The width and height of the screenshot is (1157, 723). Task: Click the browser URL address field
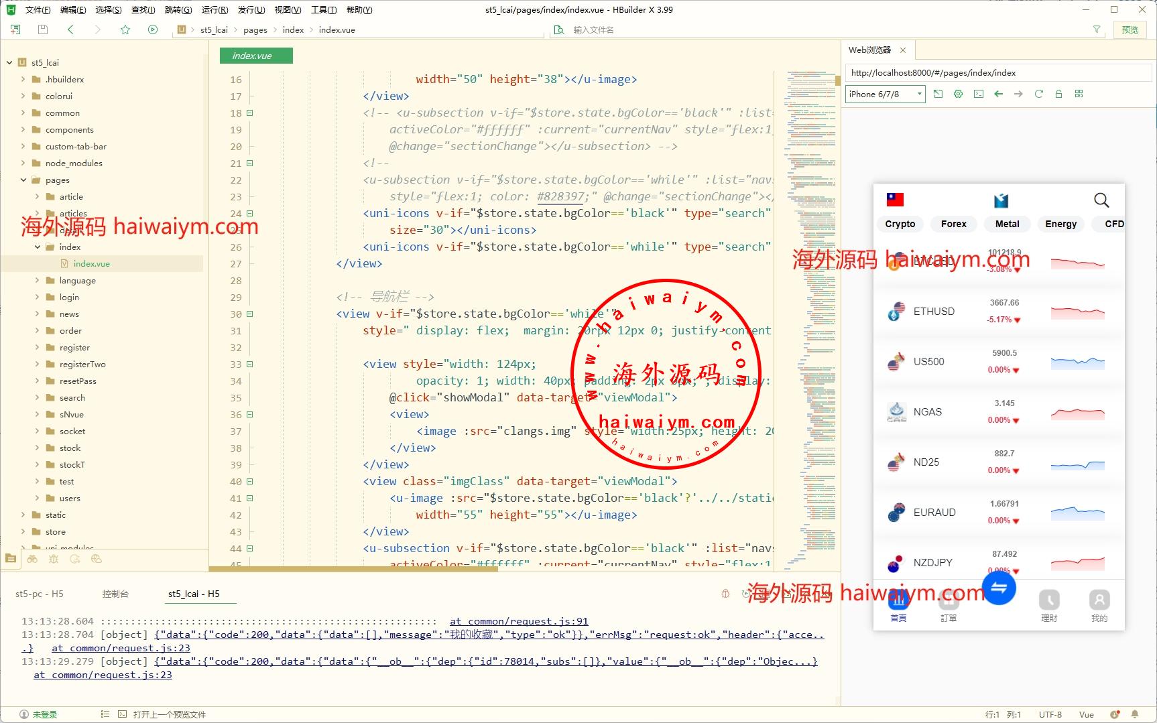point(997,73)
